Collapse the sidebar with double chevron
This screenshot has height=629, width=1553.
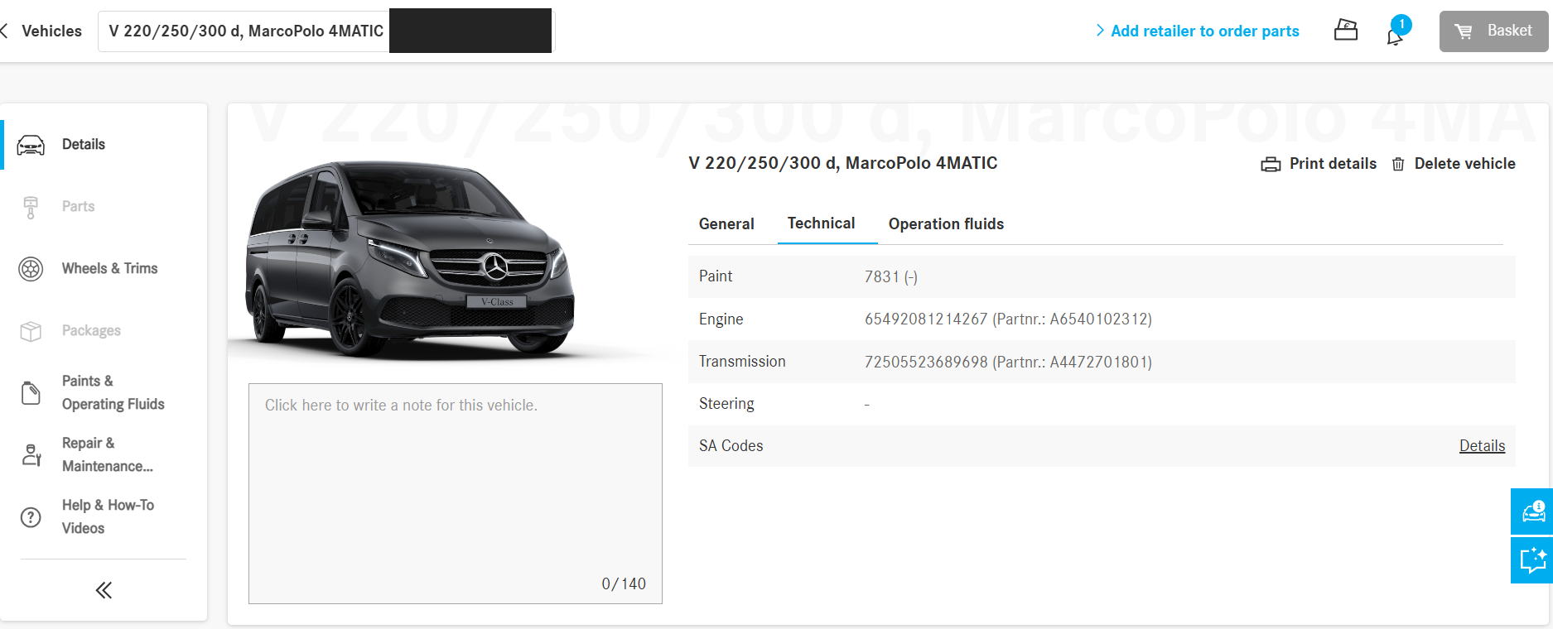(x=104, y=590)
